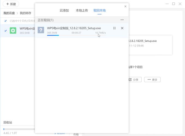Maximize the cloud drive window

[x=174, y=4]
